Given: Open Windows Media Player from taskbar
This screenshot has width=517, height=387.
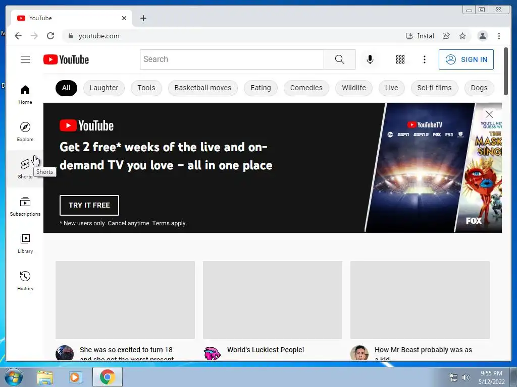Looking at the screenshot, I should pyautogui.click(x=76, y=377).
